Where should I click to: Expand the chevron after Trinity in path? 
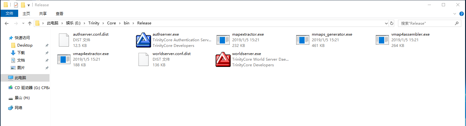click(103, 23)
